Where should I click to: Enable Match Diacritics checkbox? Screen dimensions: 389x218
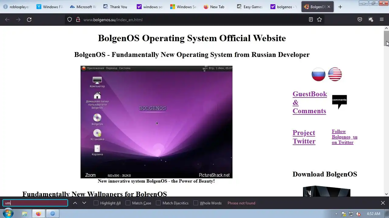(158, 203)
